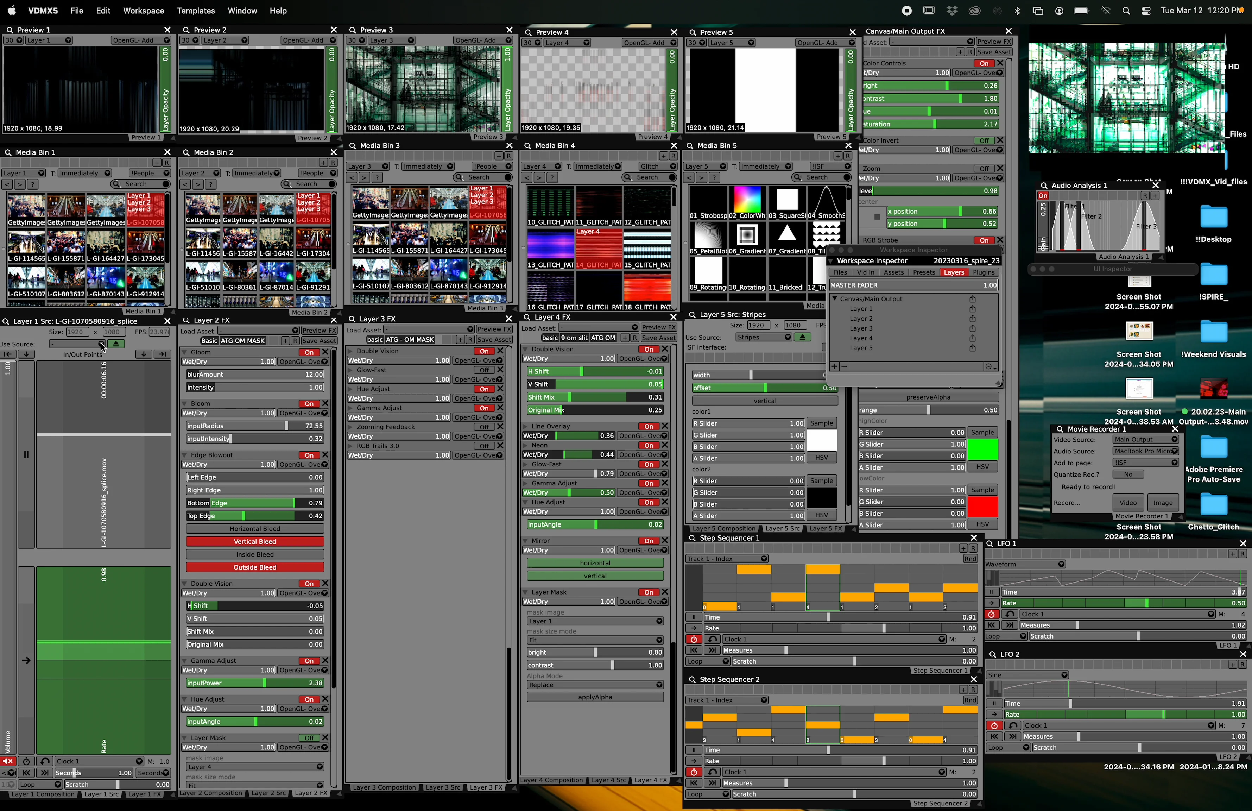Toggle Audio Analysis 1 On button

(x=1043, y=196)
